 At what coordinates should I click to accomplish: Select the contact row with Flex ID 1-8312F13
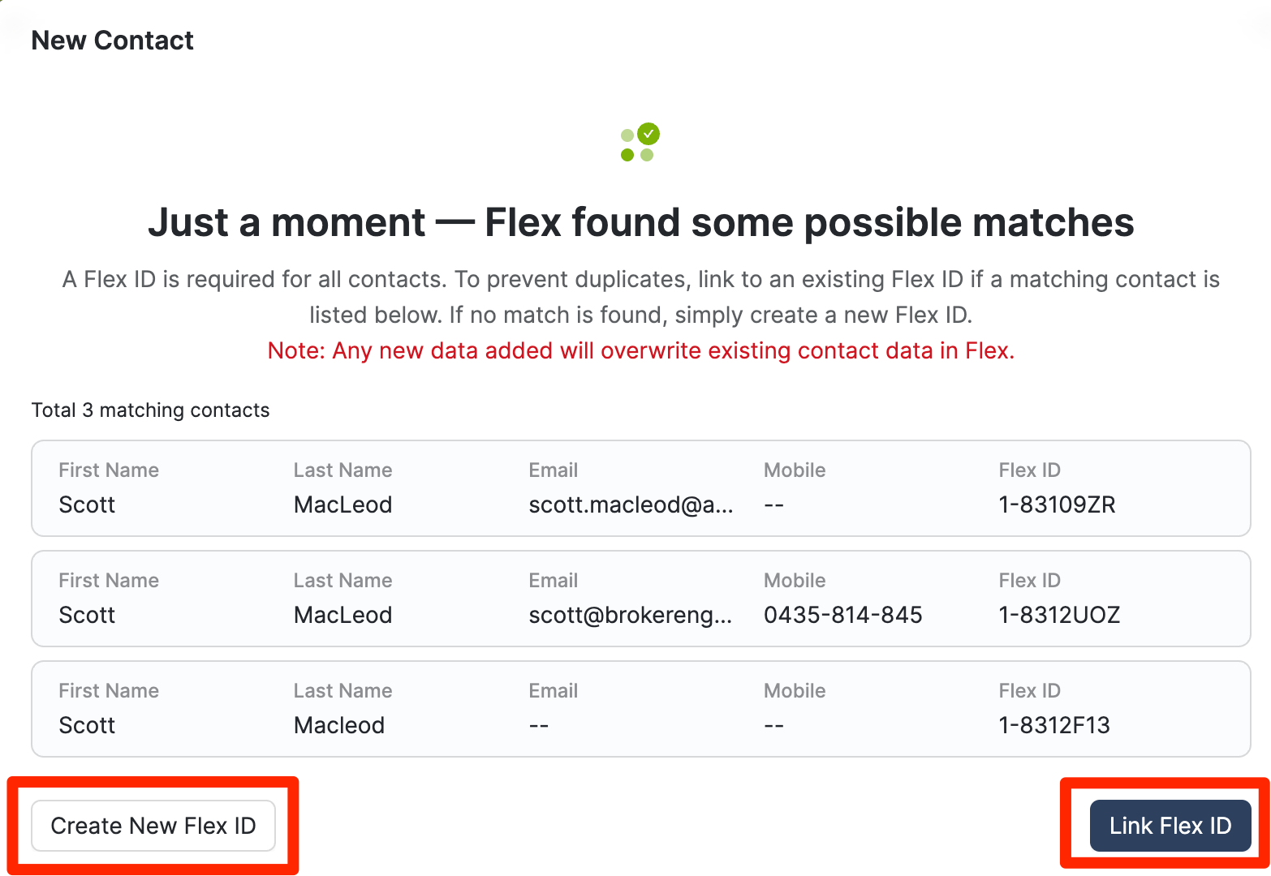pyautogui.click(x=640, y=709)
